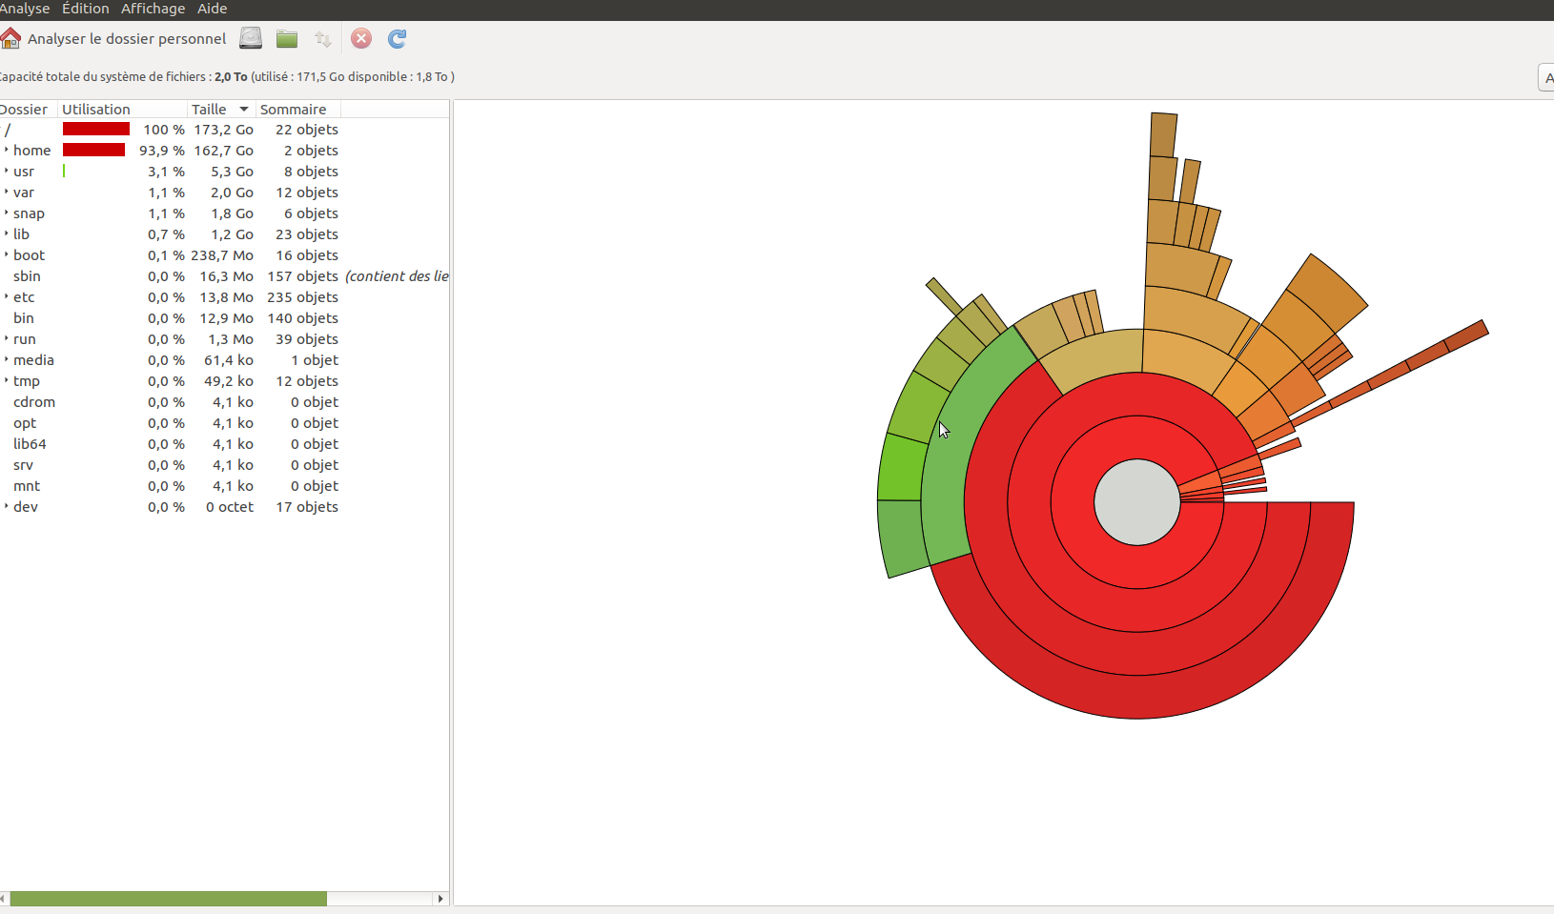Viewport: 1554px width, 914px height.
Task: Expand the var directory entry
Action: pos(7,193)
